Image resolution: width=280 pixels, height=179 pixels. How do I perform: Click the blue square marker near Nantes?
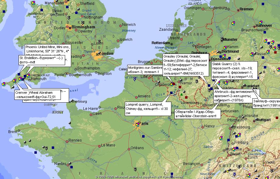tap(72, 167)
